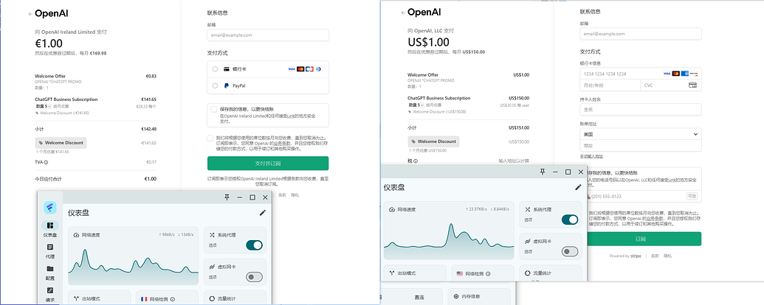Open the 美国 country dropdown
The height and width of the screenshot is (305, 764).
pyautogui.click(x=640, y=134)
